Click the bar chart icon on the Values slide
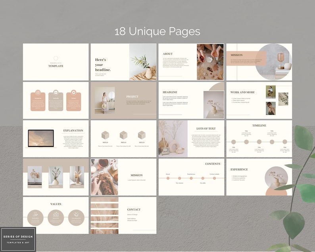The width and height of the screenshot is (315, 252). tap(56, 214)
